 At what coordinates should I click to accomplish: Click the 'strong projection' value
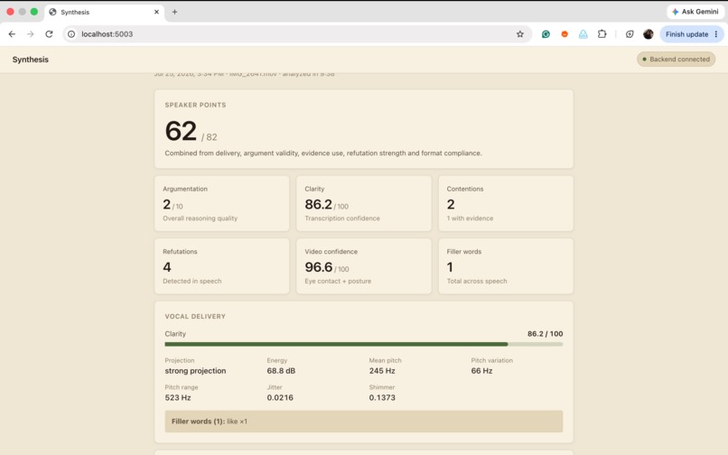coord(195,370)
